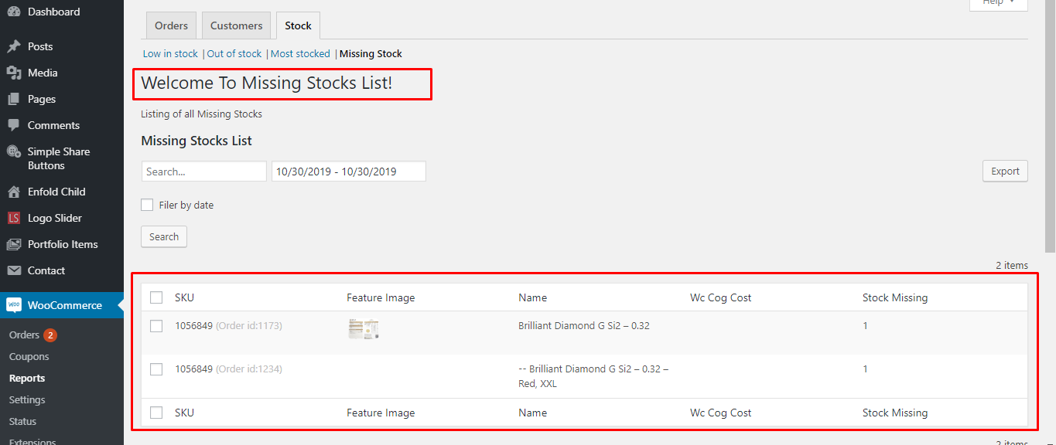Screen dimensions: 1056x445
Task: Open Portfolio Items menu item
Action: pyautogui.click(x=62, y=244)
